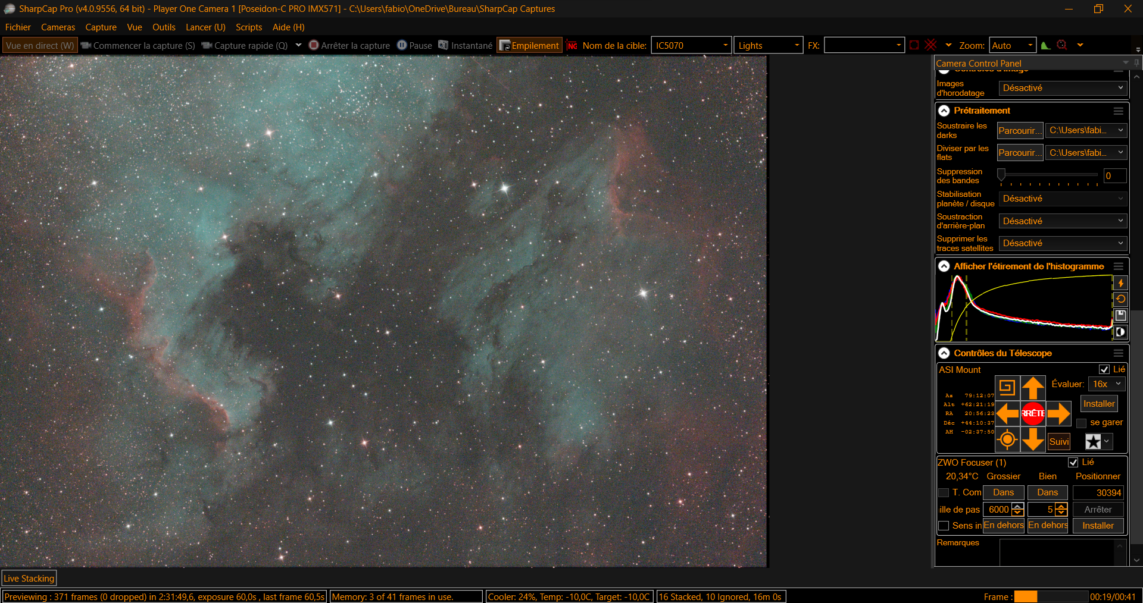The height and width of the screenshot is (603, 1143).
Task: Click the Pause capture icon
Action: pyautogui.click(x=402, y=45)
